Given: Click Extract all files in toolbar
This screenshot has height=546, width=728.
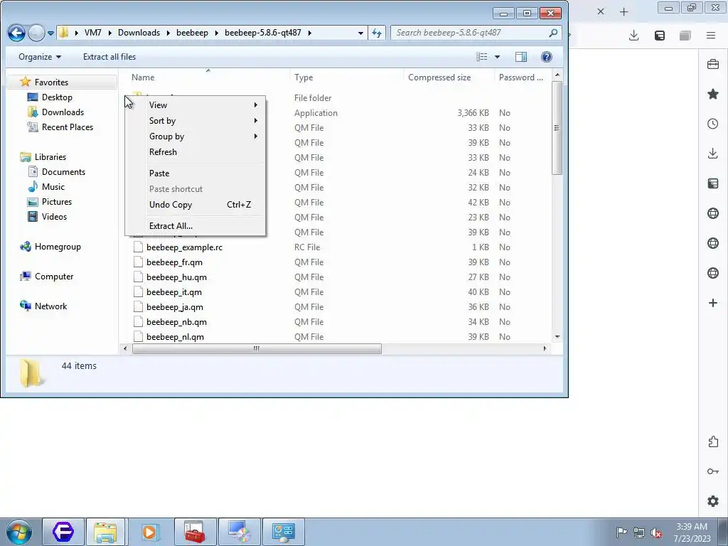Looking at the screenshot, I should point(109,57).
